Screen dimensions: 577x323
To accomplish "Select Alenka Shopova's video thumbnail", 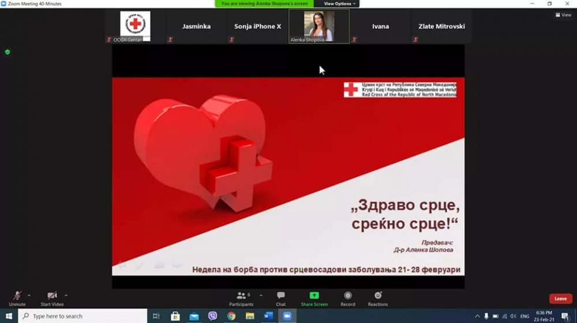I will coord(319,26).
